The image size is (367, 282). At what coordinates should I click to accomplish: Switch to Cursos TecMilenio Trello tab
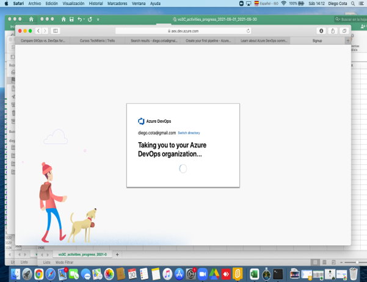click(x=97, y=41)
